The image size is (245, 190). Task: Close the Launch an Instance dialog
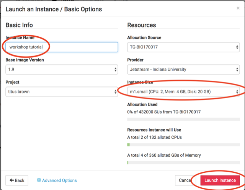coord(238,8)
